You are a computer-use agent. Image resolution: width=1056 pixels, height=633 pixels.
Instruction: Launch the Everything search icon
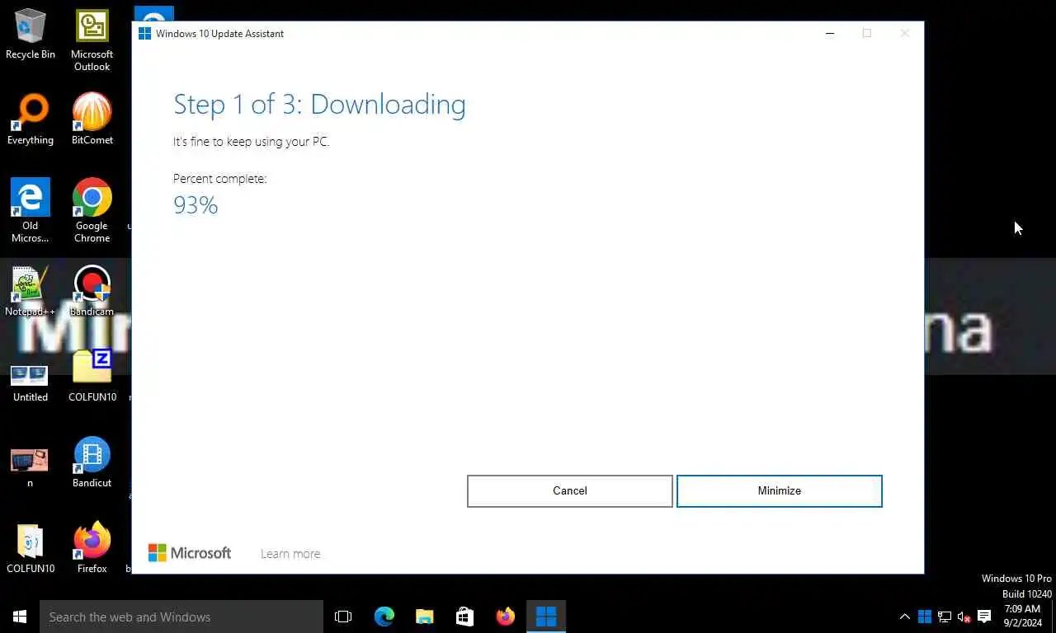point(31,120)
